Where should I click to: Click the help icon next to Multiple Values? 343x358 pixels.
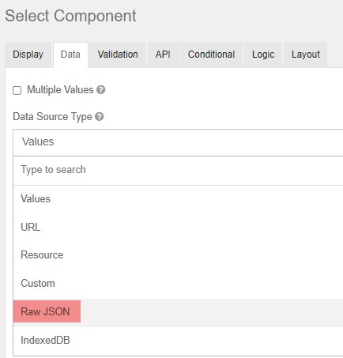pyautogui.click(x=100, y=90)
